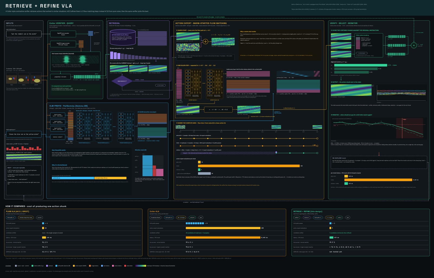Screen dimensions: 434x278
Task: Click the inputs · boot · control legend swatch
Action: 16,266
